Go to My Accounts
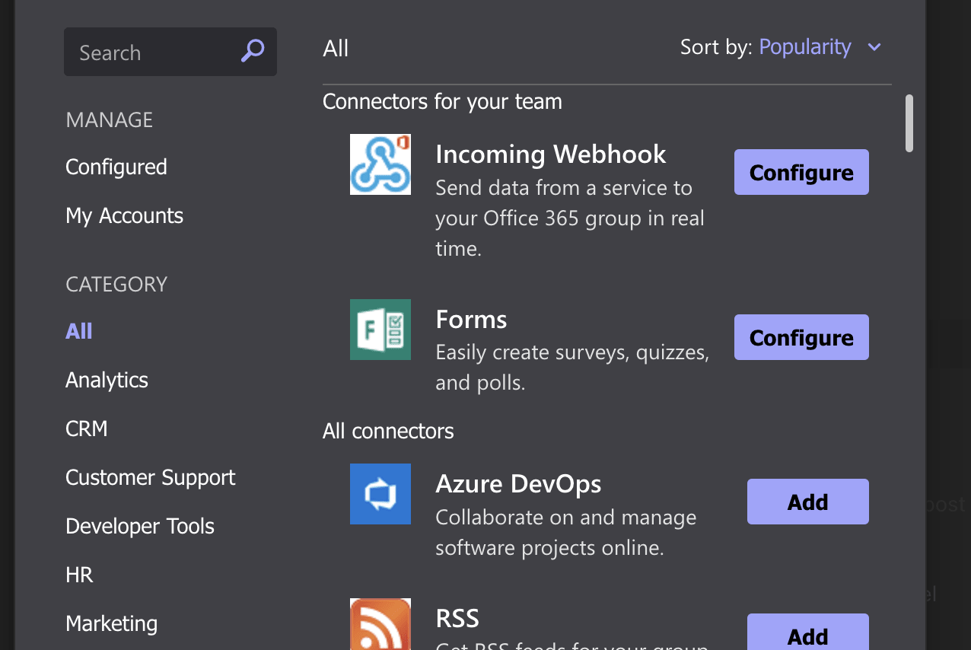Image resolution: width=971 pixels, height=650 pixels. coord(124,215)
